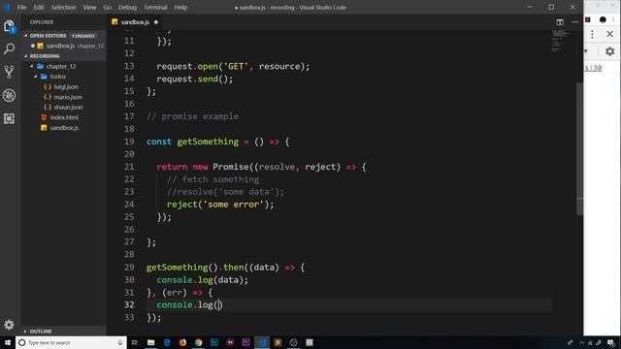Click the Visual Studio Code logo icon
The height and width of the screenshot is (349, 621).
[x=7, y=7]
